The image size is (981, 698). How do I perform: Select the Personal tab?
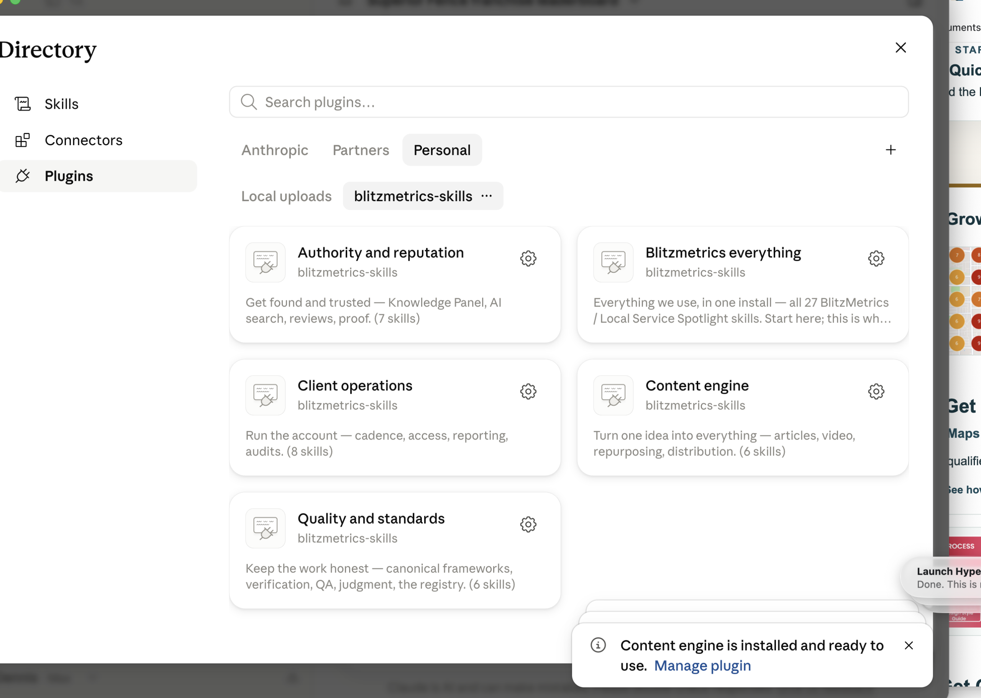442,150
